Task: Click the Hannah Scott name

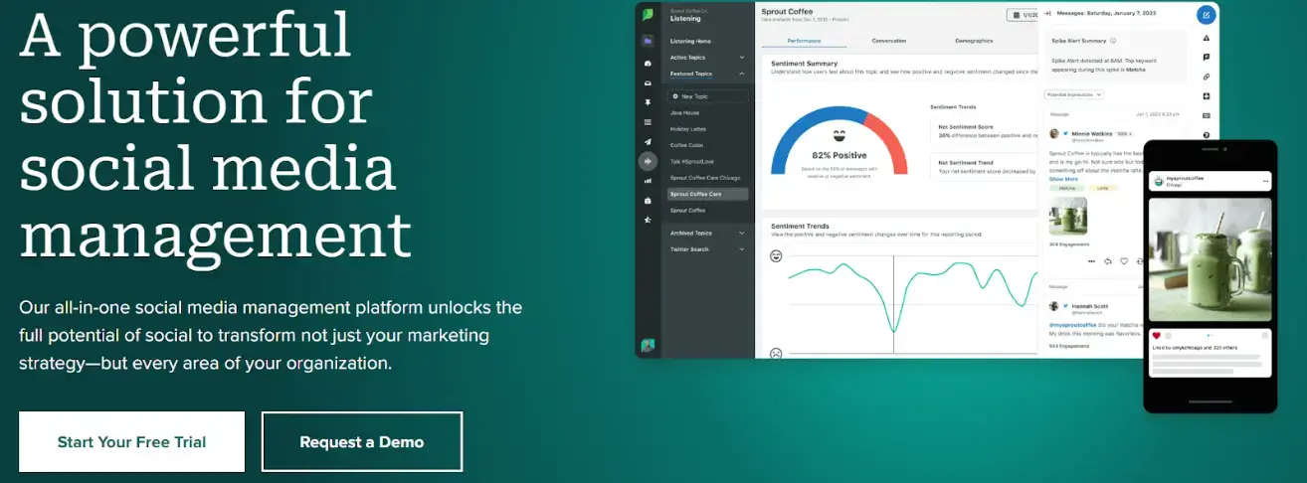Action: pyautogui.click(x=1088, y=307)
